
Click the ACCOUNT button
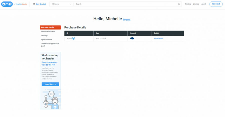click(216, 4)
